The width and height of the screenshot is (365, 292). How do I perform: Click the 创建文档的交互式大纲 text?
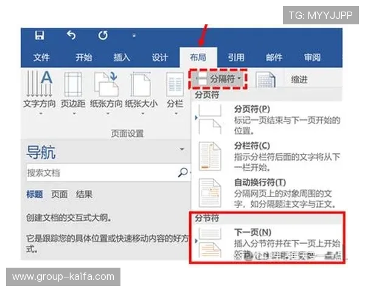point(68,218)
